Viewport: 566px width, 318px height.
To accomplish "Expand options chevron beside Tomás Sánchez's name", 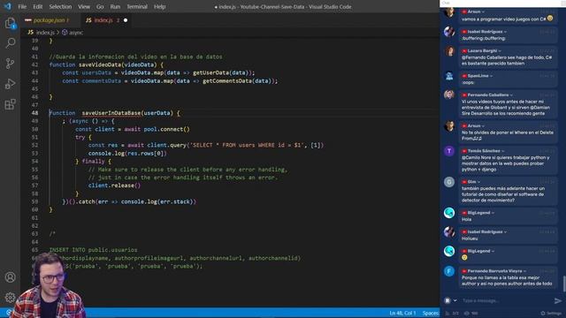I will (x=503, y=151).
